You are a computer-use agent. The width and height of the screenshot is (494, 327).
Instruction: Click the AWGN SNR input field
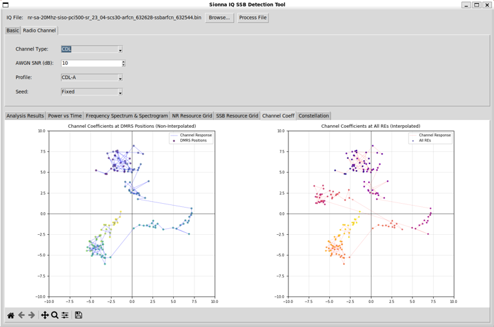[91, 64]
